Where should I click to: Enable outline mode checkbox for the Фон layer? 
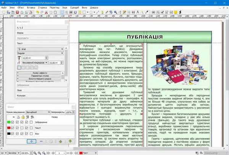pyautogui.click(x=31, y=134)
